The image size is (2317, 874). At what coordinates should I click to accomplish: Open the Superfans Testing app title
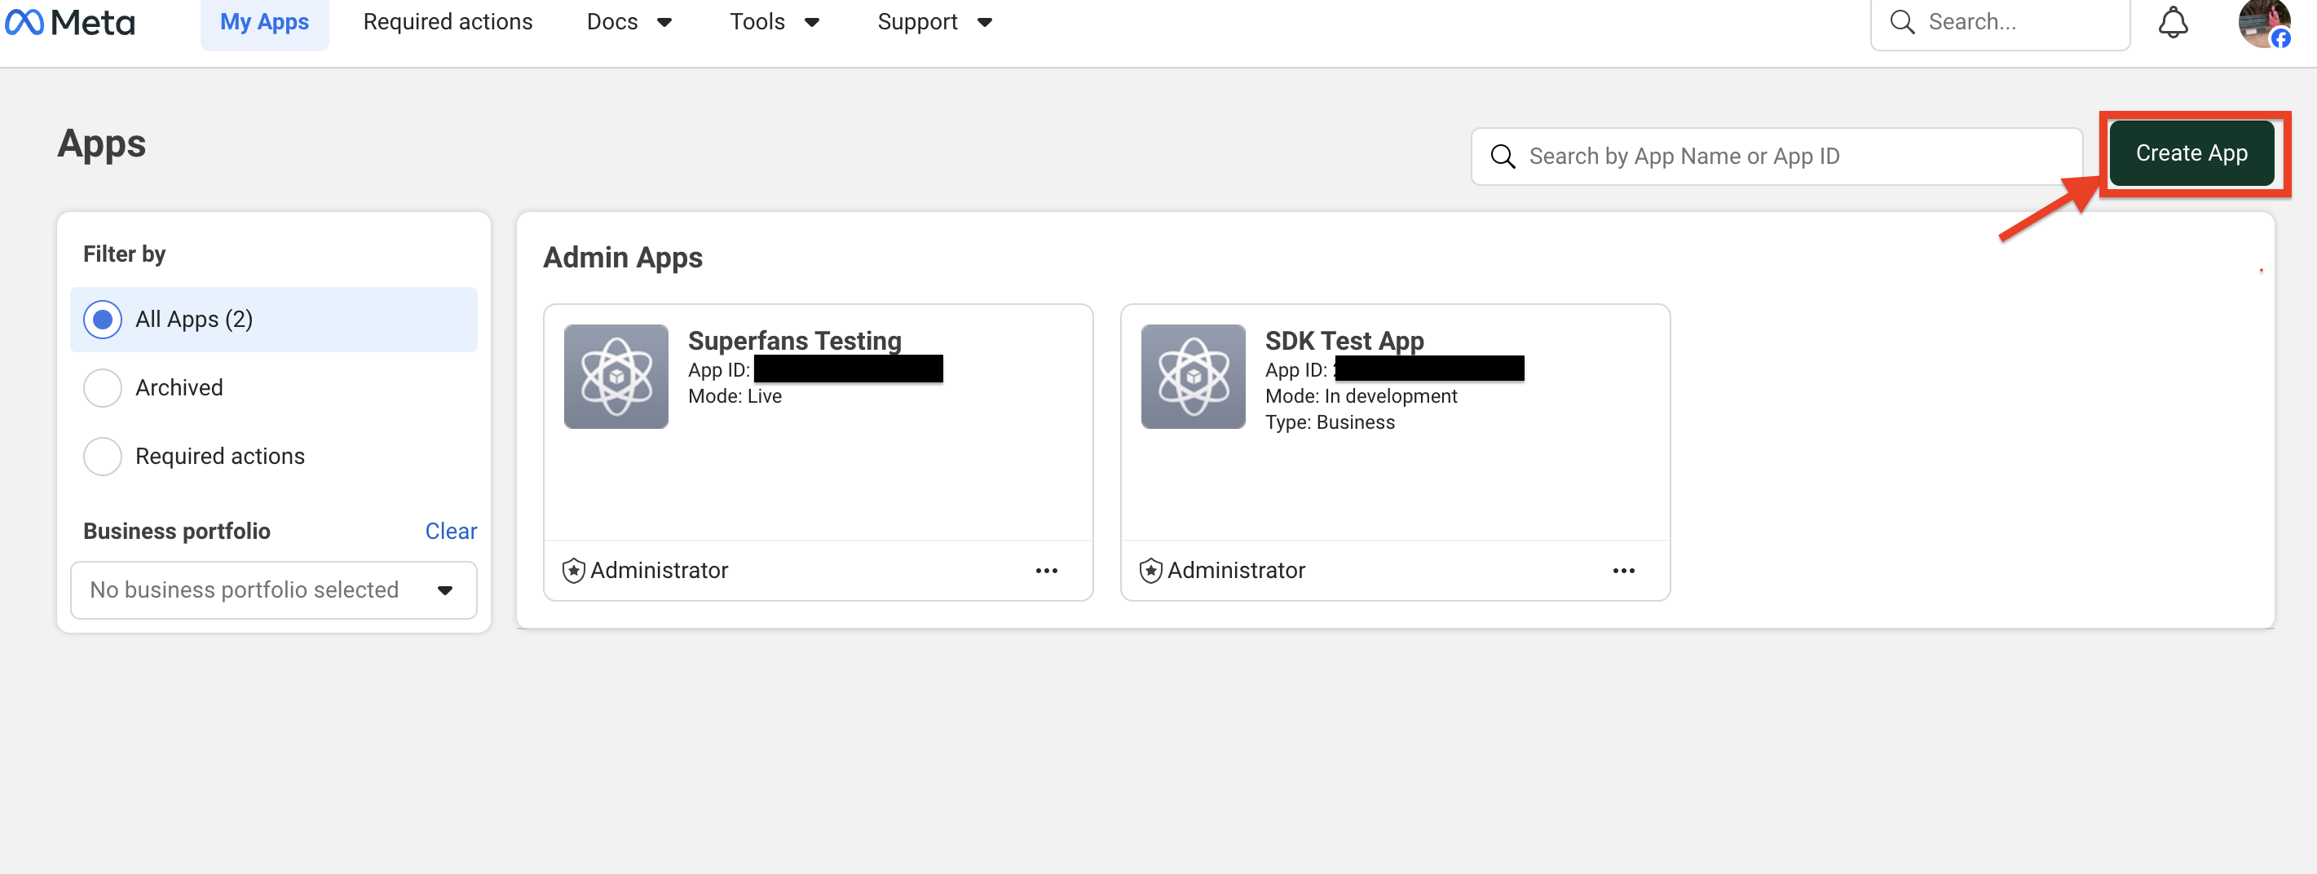[x=794, y=341]
